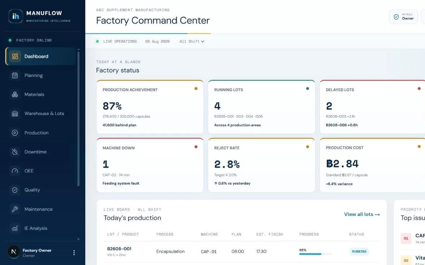Click the 08 Aug 2026 date
Image resolution: width=425 pixels, height=265 pixels.
click(x=158, y=41)
